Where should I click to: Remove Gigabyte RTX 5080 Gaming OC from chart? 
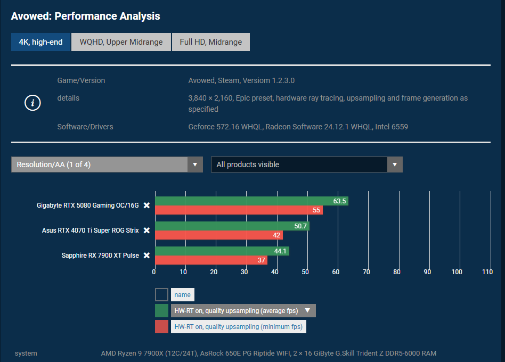coord(146,205)
